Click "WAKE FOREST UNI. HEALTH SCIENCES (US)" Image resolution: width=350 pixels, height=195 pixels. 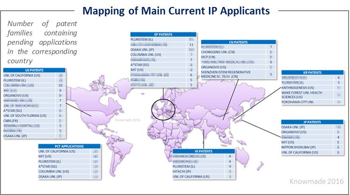click(x=302, y=95)
